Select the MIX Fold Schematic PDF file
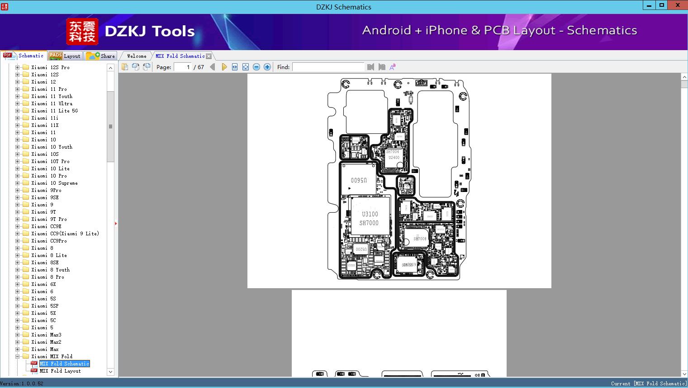 64,364
